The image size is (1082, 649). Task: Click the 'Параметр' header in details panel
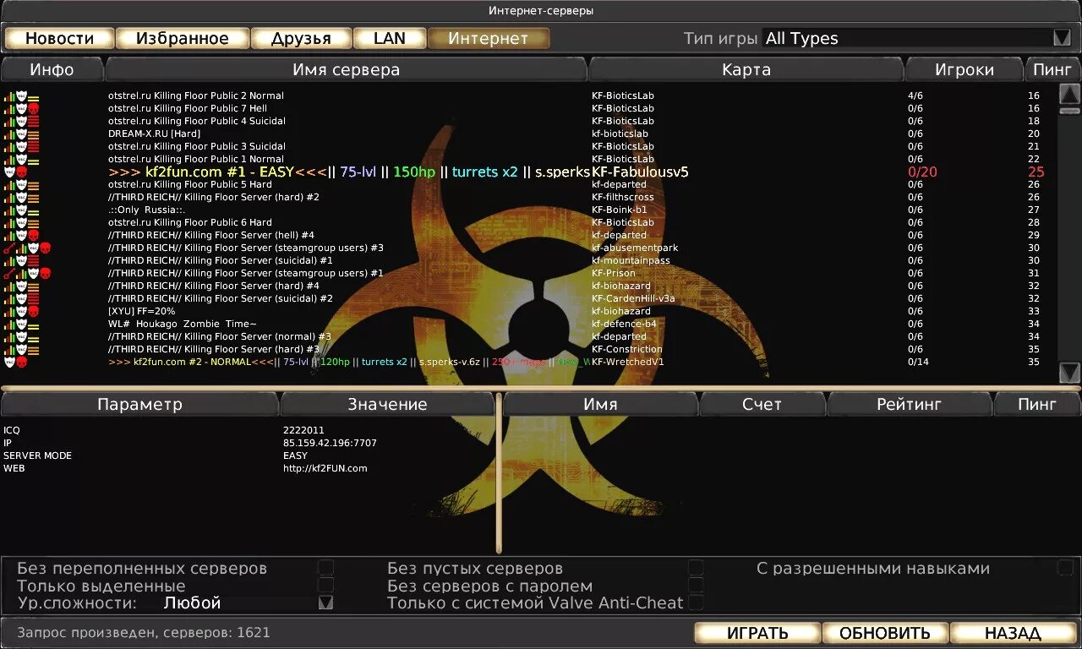[x=139, y=404]
